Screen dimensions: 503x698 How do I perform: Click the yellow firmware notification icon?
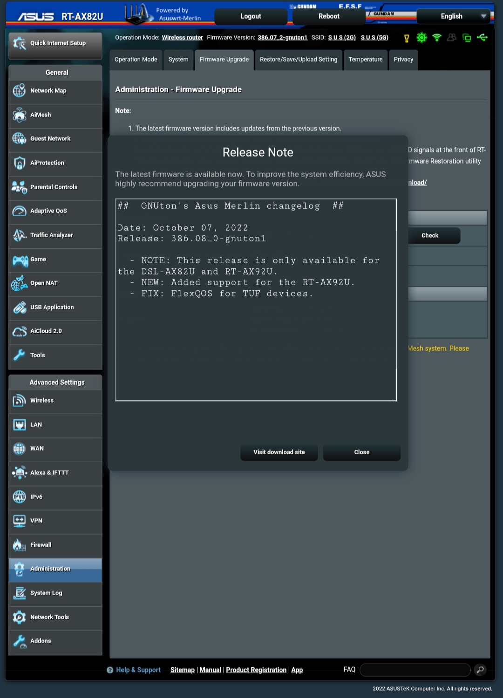point(406,37)
